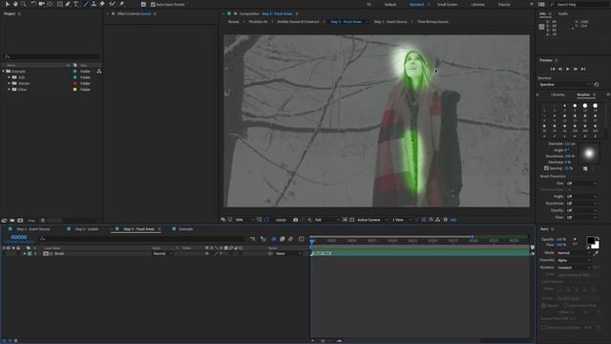Image resolution: width=611 pixels, height=344 pixels.
Task: Toggle brush Spacing checkbox
Action: [546, 168]
